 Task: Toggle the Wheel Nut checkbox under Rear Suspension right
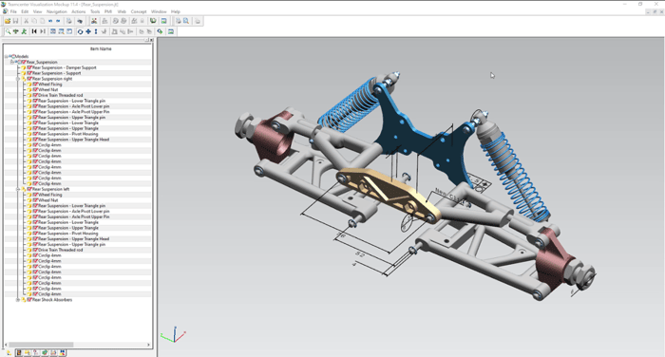coord(35,90)
